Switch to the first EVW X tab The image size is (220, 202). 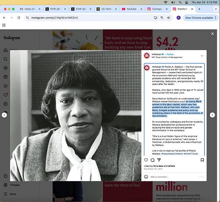56,9
